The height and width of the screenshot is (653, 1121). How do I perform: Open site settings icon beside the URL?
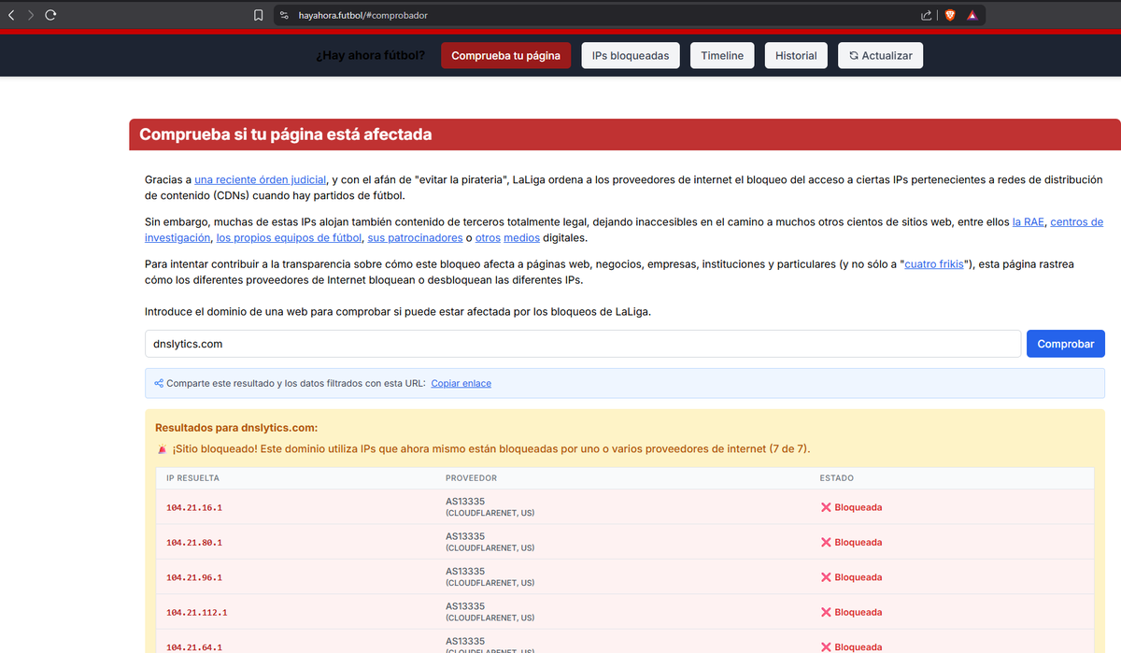(283, 15)
